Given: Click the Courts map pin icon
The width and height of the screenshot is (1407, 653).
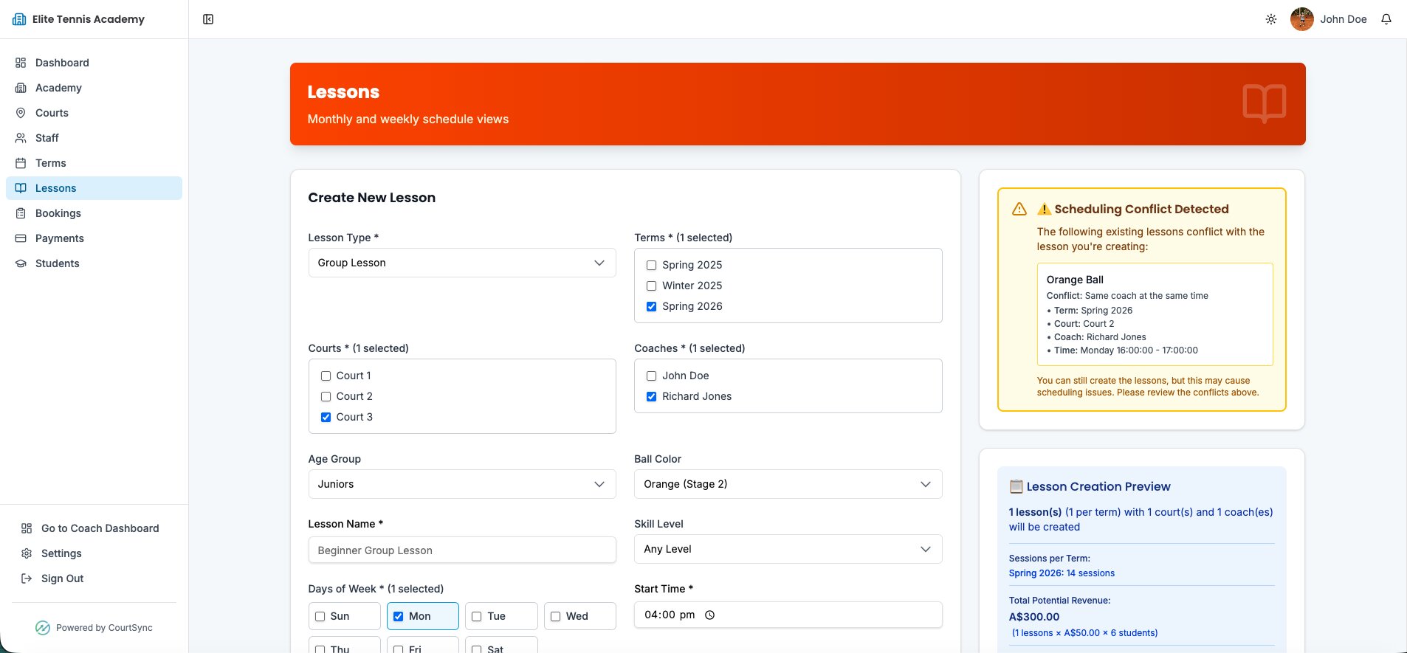Looking at the screenshot, I should tap(21, 113).
